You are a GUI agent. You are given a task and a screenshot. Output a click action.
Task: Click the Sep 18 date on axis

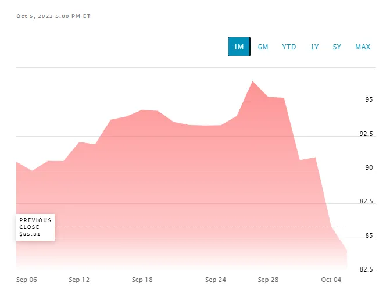tap(142, 280)
